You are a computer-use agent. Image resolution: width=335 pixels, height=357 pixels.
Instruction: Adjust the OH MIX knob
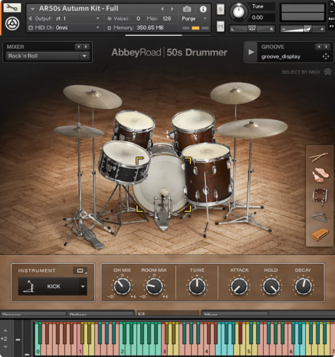[122, 286]
